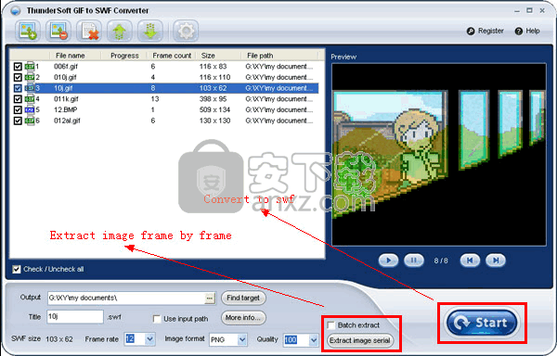Screen dimensions: 557x356
Task: Click the Remove selected file toolbar icon
Action: point(58,31)
